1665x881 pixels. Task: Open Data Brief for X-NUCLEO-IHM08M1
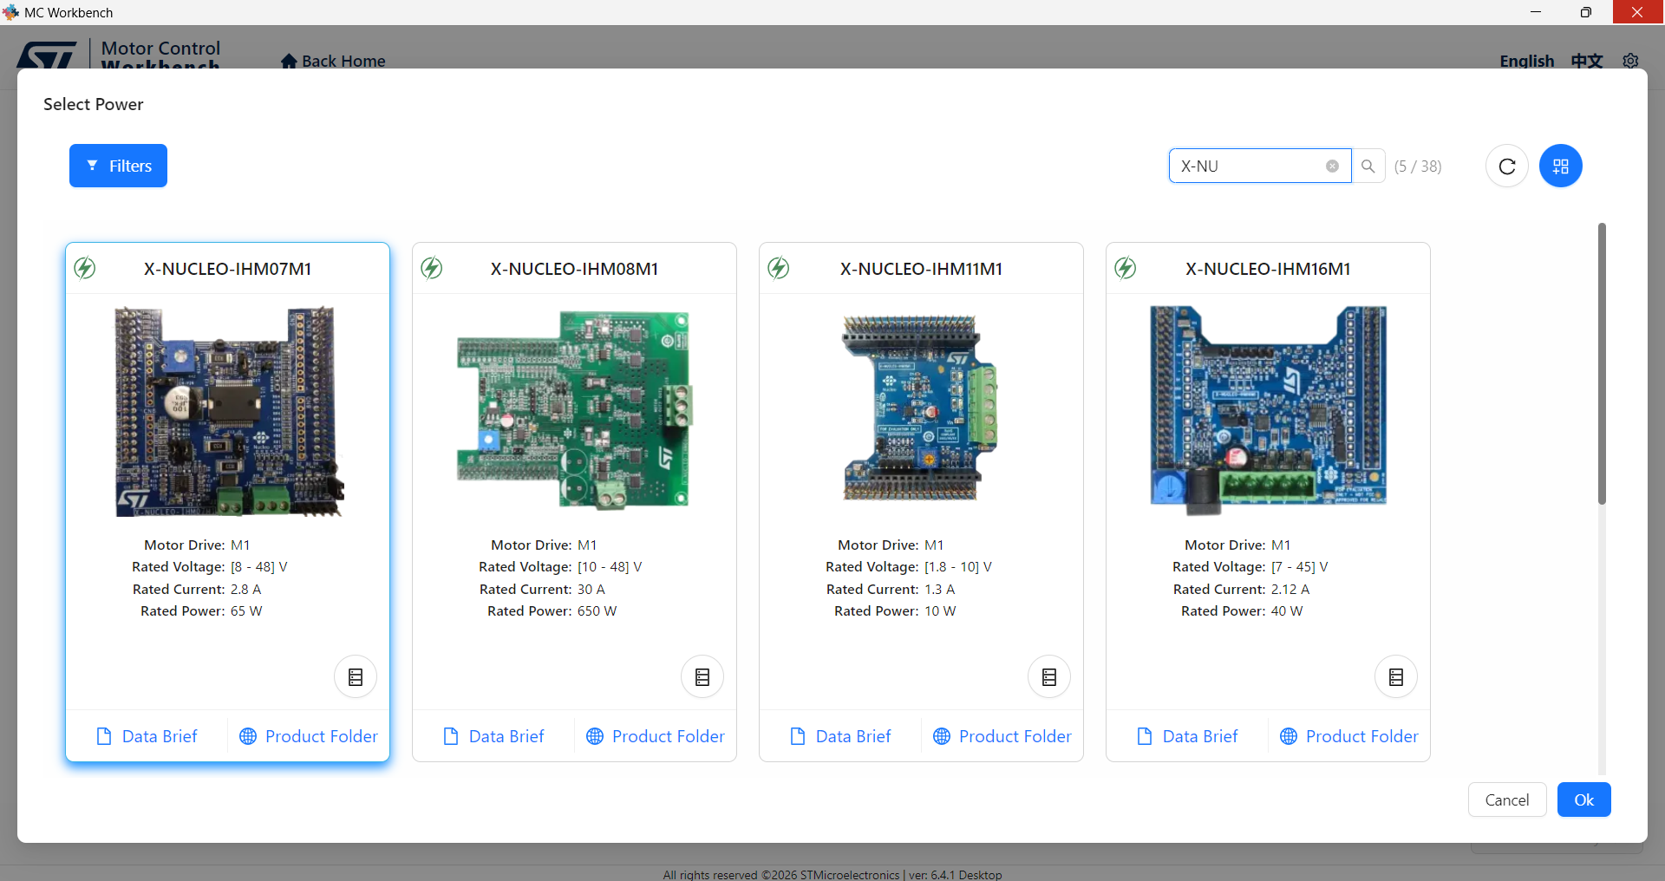point(493,736)
